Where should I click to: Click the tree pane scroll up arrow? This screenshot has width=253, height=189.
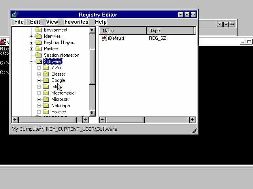92,30
